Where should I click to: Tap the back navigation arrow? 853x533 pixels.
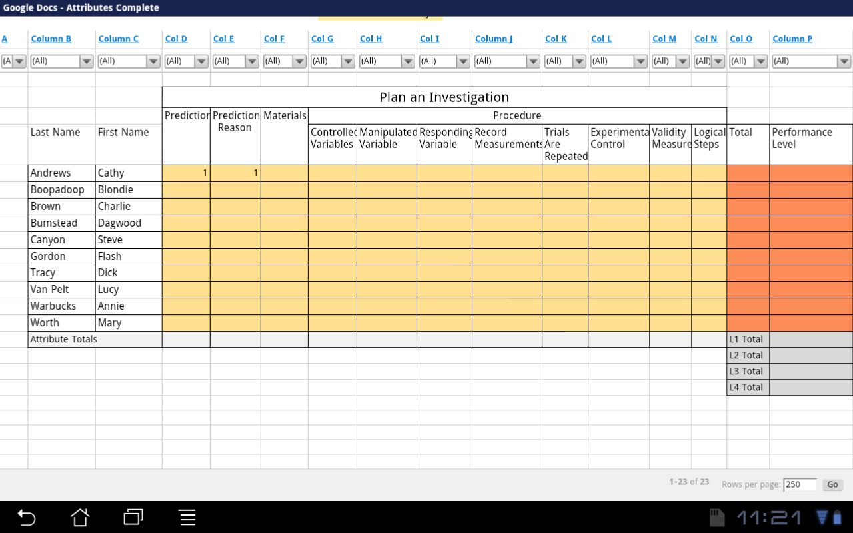pos(25,517)
